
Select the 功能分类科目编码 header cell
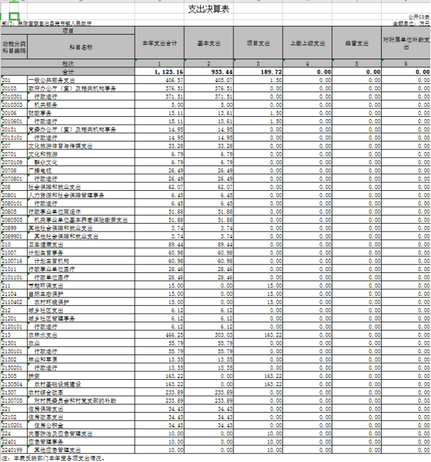click(x=14, y=47)
